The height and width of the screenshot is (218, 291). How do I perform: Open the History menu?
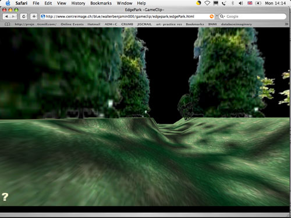tap(78, 3)
